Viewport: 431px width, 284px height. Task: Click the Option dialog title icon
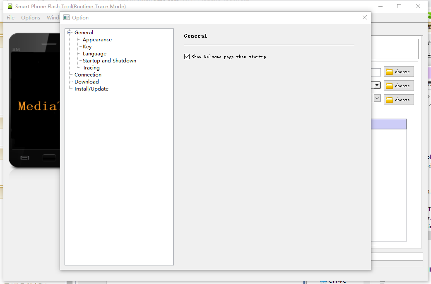coord(67,17)
